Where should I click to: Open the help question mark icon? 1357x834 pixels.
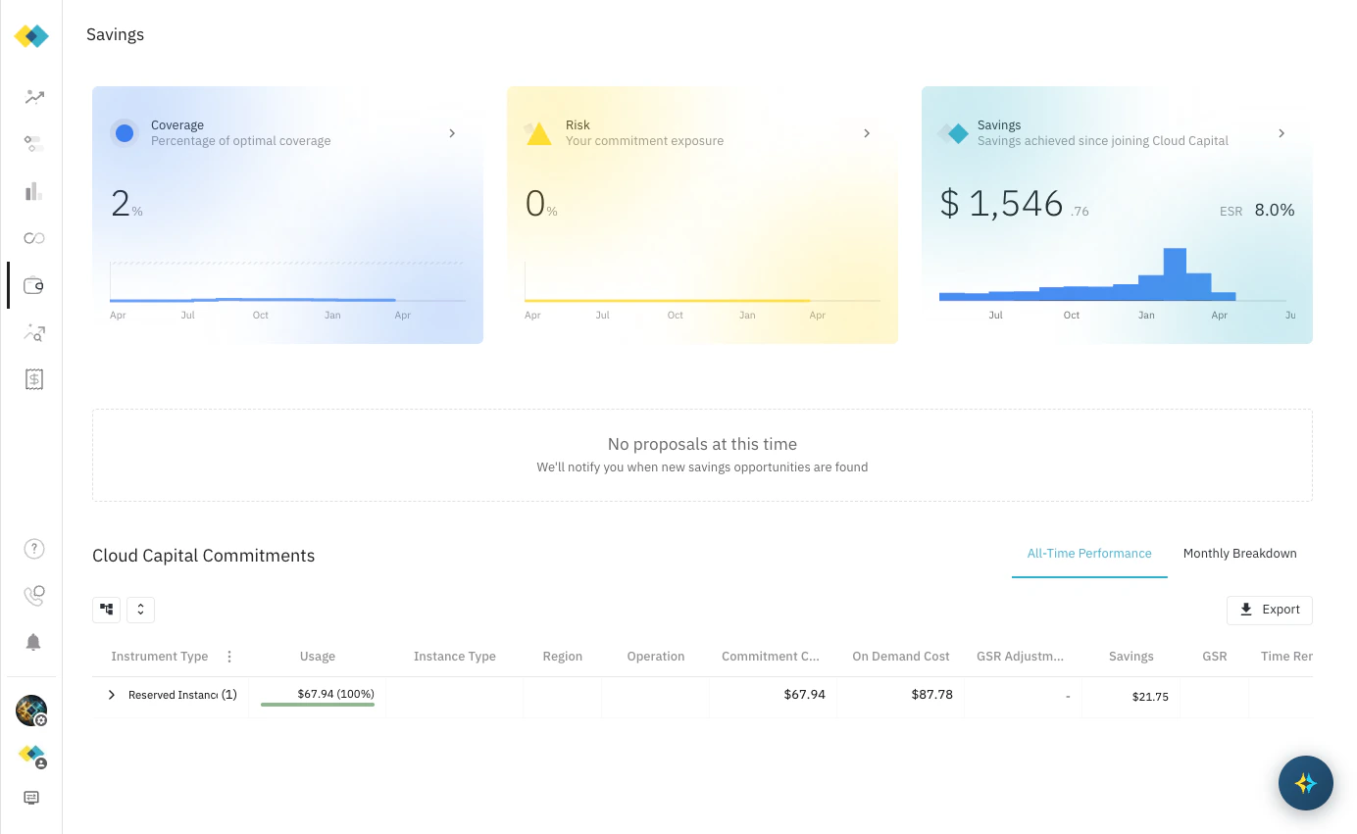34,549
